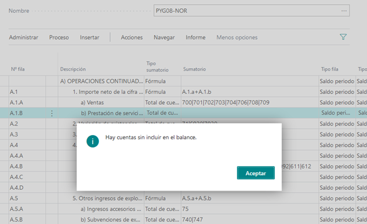The image size is (367, 224).
Task: Click the Nombre field containing PYG08-NOR
Action: coord(252,11)
